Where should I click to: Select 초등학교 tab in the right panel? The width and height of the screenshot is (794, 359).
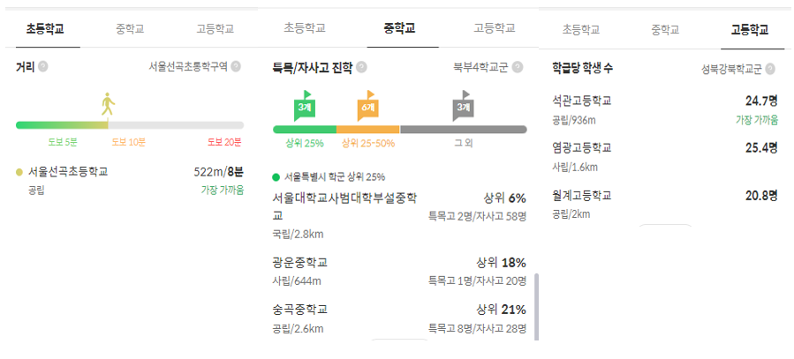[581, 29]
